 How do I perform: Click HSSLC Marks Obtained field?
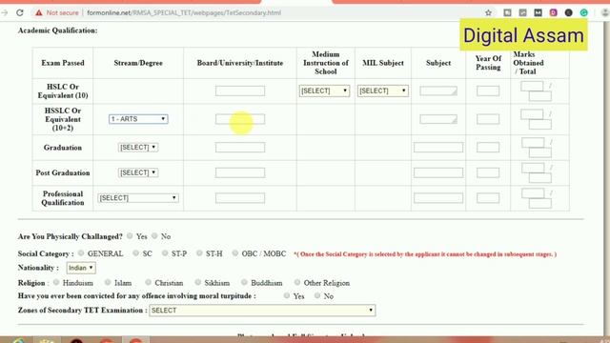[532, 114]
